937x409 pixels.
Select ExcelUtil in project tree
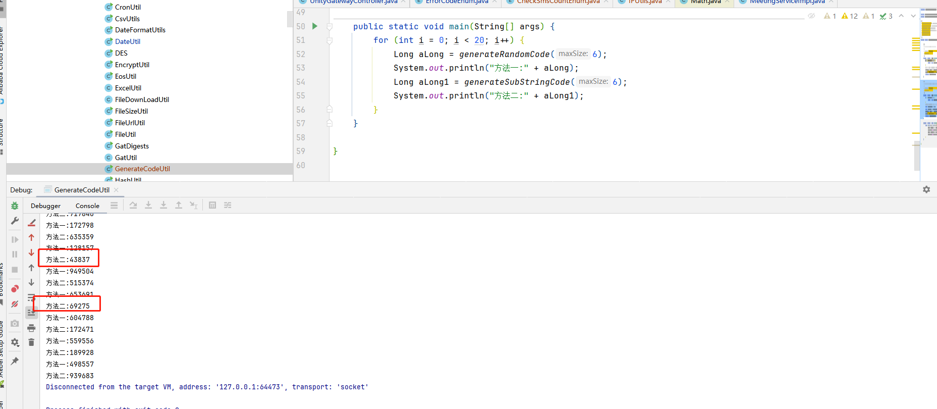click(128, 88)
